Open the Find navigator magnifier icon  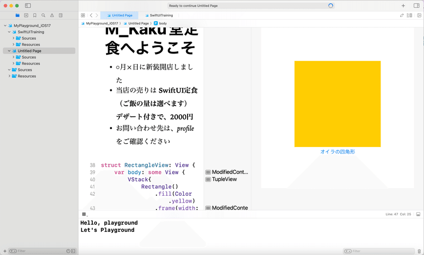(43, 15)
